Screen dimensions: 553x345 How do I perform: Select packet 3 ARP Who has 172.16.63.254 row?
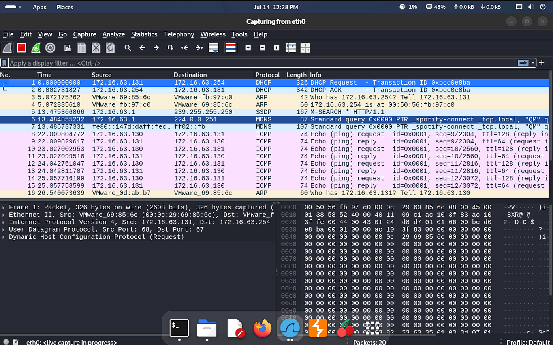(275, 97)
